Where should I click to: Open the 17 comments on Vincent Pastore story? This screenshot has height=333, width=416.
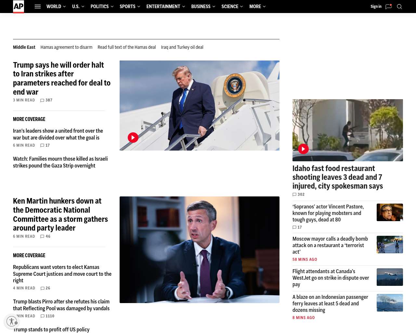(x=297, y=227)
